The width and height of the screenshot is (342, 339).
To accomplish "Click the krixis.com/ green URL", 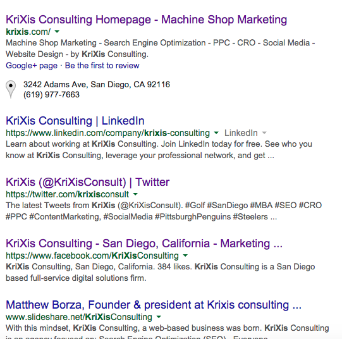I will [28, 32].
